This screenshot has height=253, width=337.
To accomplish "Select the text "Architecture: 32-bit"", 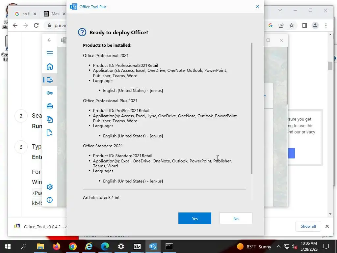I will click(101, 198).
